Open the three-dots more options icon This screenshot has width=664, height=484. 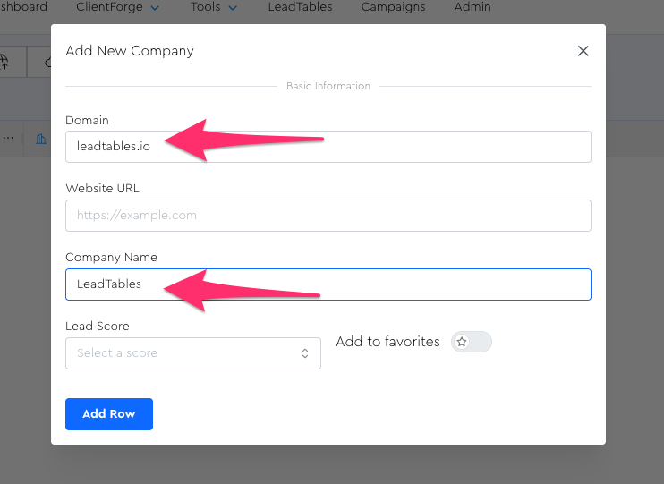coord(9,138)
